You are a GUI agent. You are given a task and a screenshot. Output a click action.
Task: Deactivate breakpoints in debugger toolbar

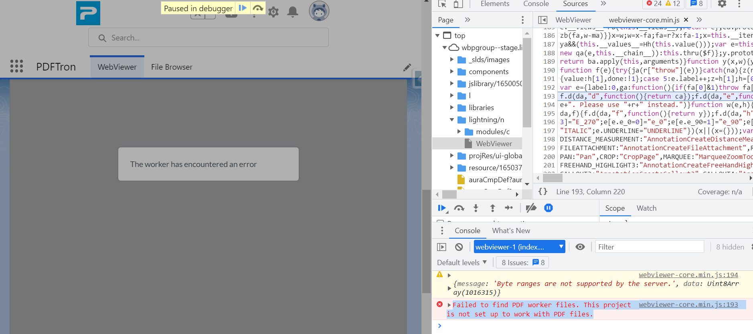pos(531,208)
